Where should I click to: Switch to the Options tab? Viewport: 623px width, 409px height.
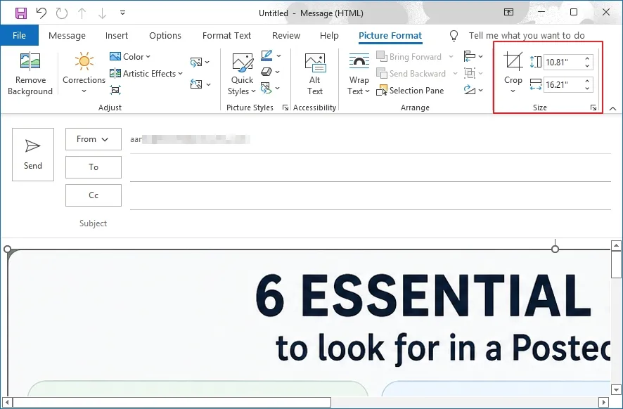pyautogui.click(x=165, y=35)
